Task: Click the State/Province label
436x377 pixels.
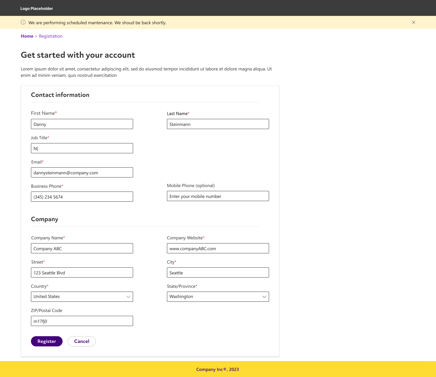Action: (182, 286)
